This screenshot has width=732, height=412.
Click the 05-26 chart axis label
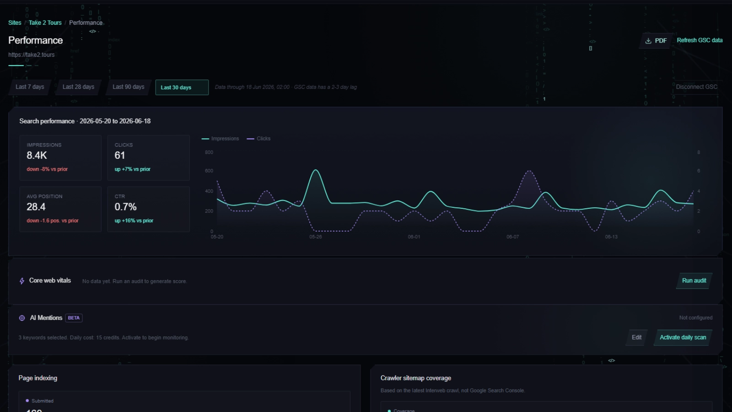click(x=316, y=237)
